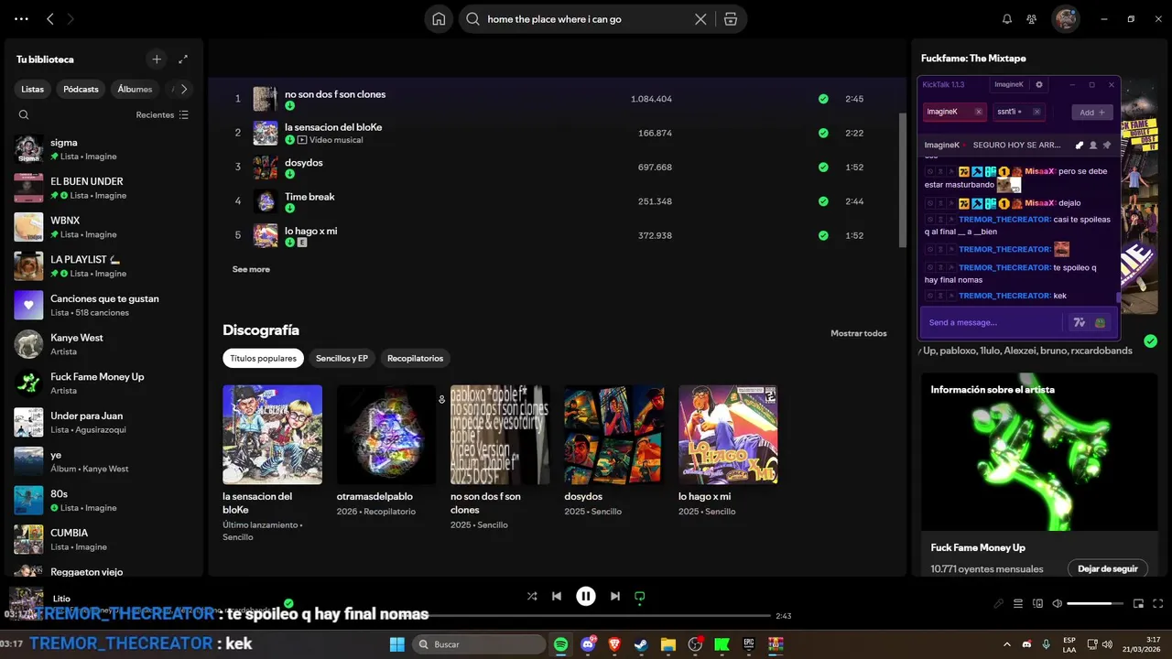Open the Browse icon next to the search bar
Viewport: 1172px width, 659px height.
click(730, 19)
